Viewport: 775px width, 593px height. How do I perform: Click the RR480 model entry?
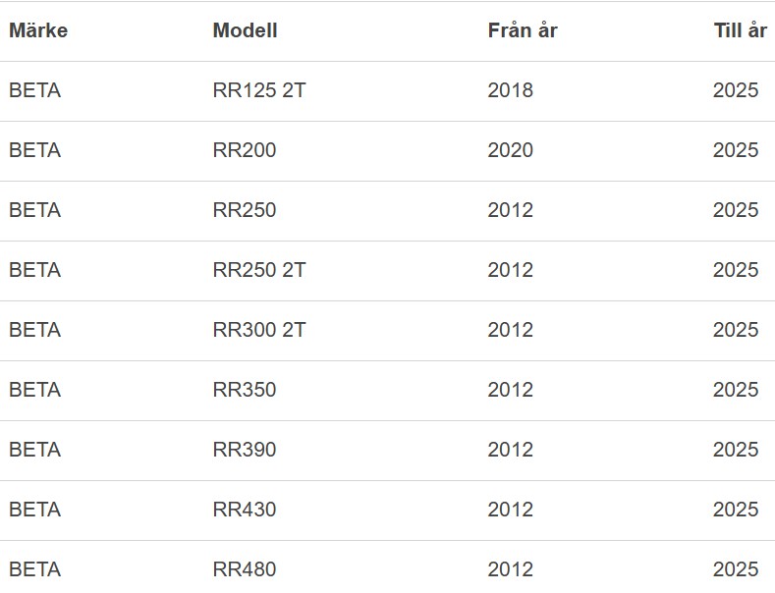point(245,569)
